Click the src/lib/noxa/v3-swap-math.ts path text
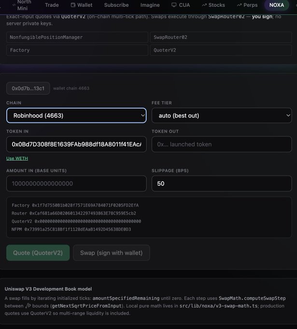The width and height of the screenshot is (297, 329). coord(218,306)
